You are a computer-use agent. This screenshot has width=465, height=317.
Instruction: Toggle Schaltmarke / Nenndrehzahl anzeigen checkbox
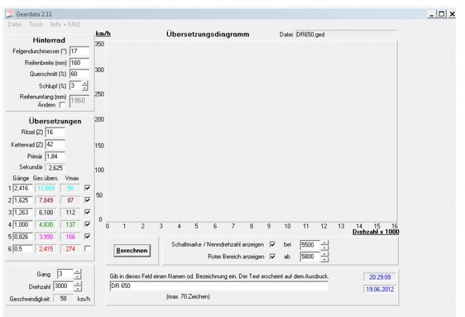(x=274, y=245)
